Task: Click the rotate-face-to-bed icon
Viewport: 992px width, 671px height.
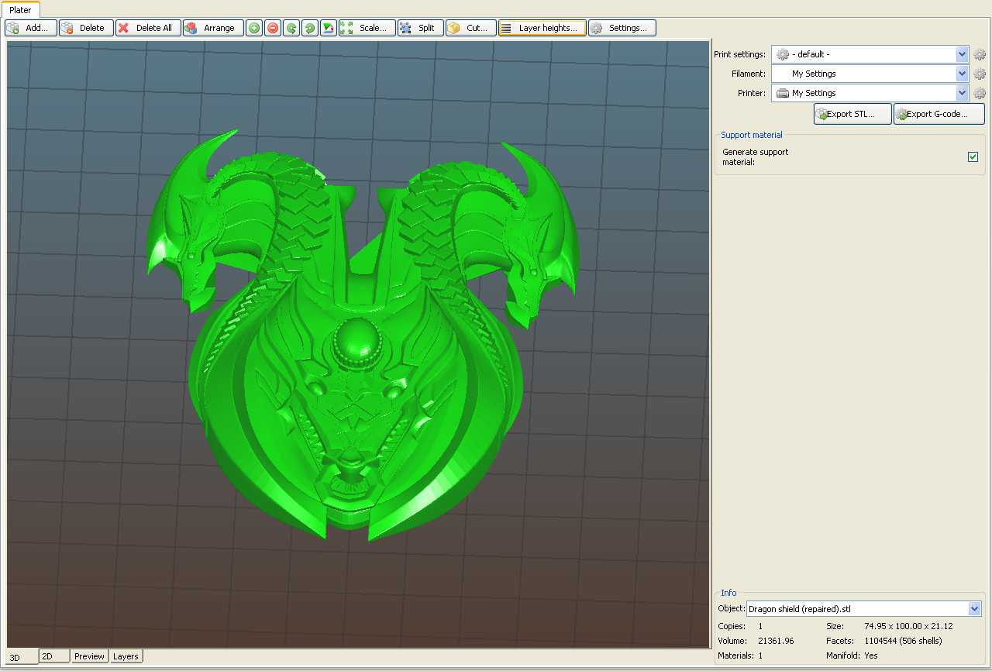Action: tap(329, 28)
